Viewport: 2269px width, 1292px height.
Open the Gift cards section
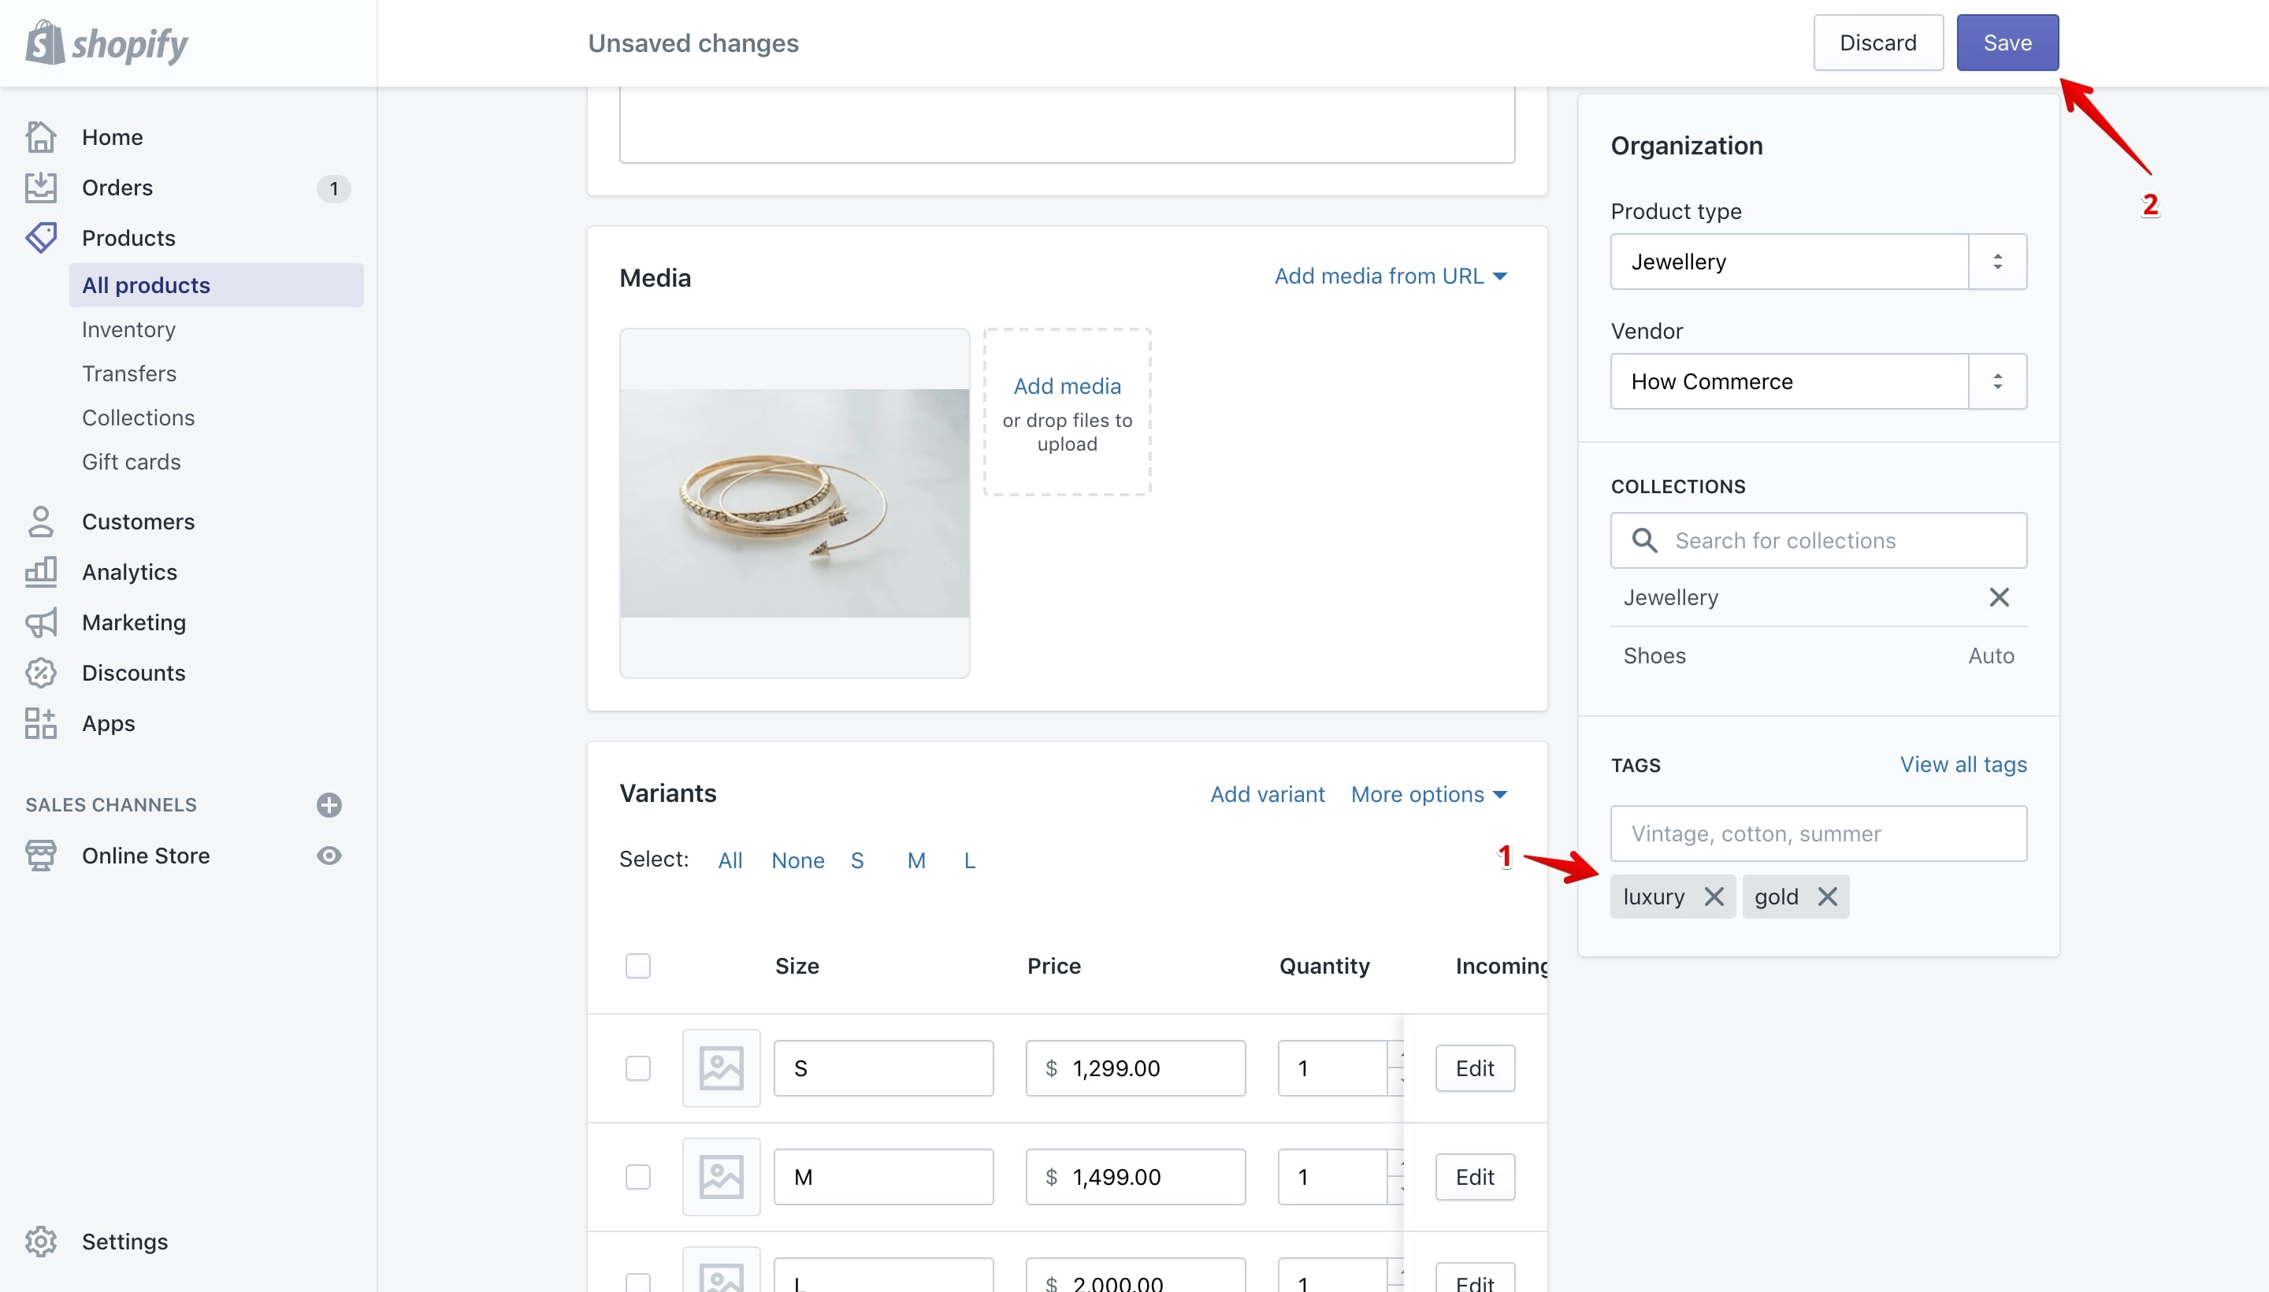tap(132, 462)
